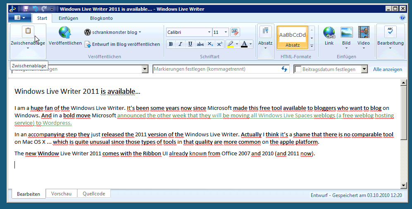
Task: Toggle subscript formatting
Action: (x=210, y=44)
